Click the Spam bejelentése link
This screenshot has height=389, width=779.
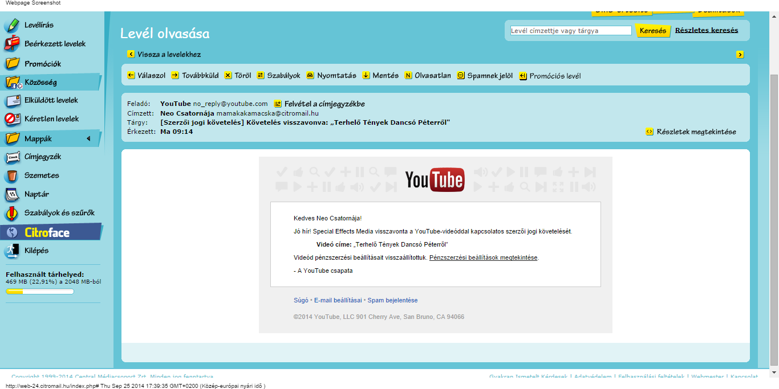coord(392,300)
